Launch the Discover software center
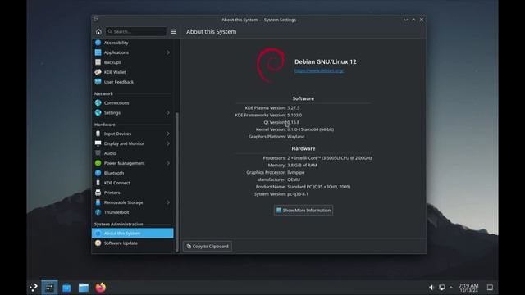The height and width of the screenshot is (295, 525). 66,288
